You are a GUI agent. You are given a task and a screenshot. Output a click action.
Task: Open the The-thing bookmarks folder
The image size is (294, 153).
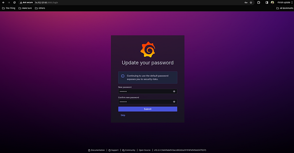coord(9,8)
